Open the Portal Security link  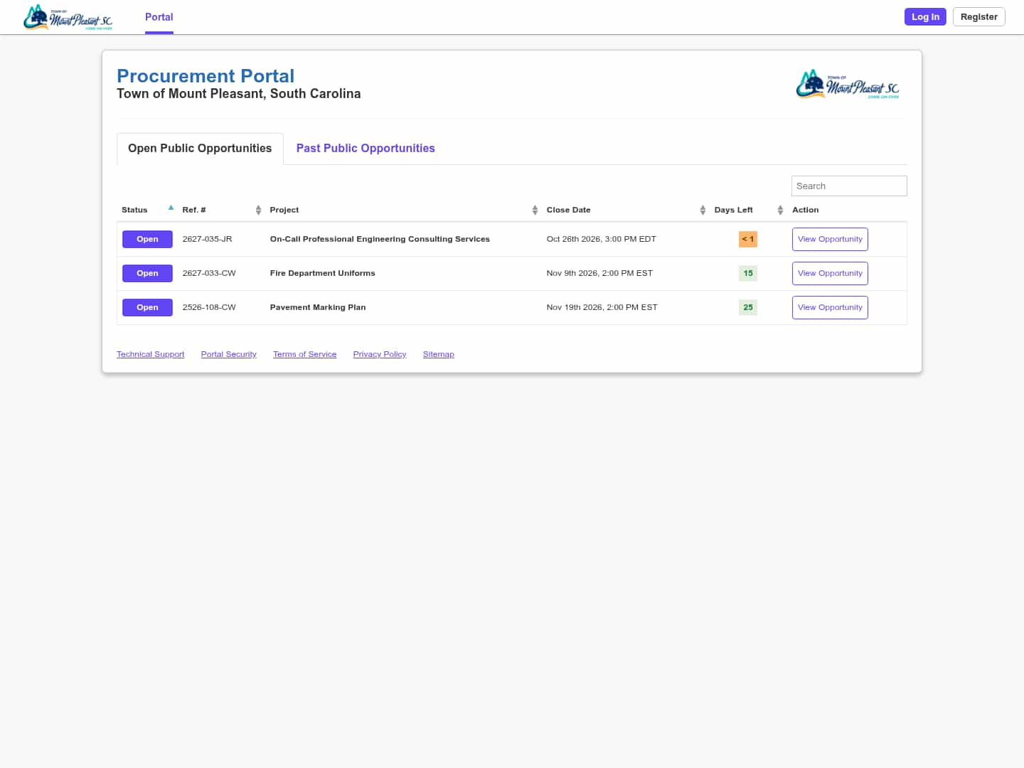coord(229,354)
